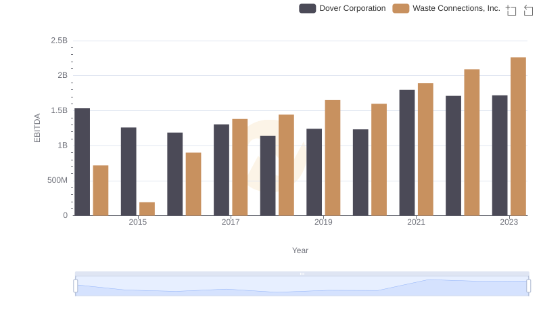541x312 pixels.
Task: Click Waste Connections bar for 2016
Action: coord(193,184)
